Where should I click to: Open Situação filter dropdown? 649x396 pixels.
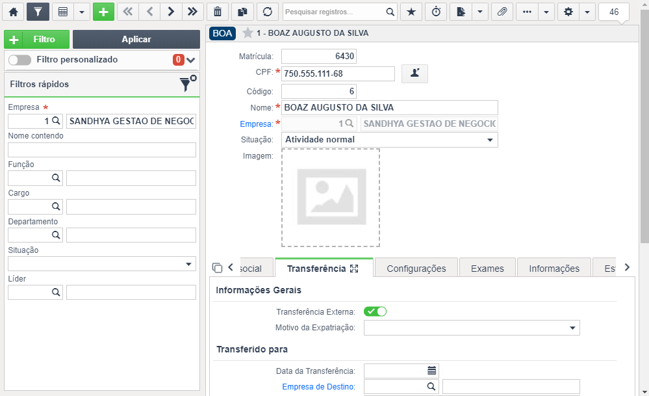(x=102, y=264)
